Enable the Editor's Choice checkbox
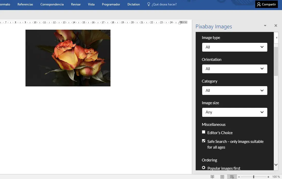The width and height of the screenshot is (282, 179). [x=204, y=132]
